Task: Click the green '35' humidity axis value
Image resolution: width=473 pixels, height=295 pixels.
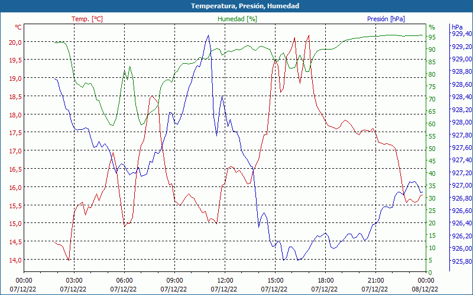Action: 432,186
